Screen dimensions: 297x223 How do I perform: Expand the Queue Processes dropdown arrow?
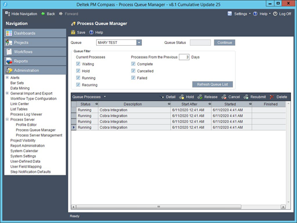(x=105, y=97)
